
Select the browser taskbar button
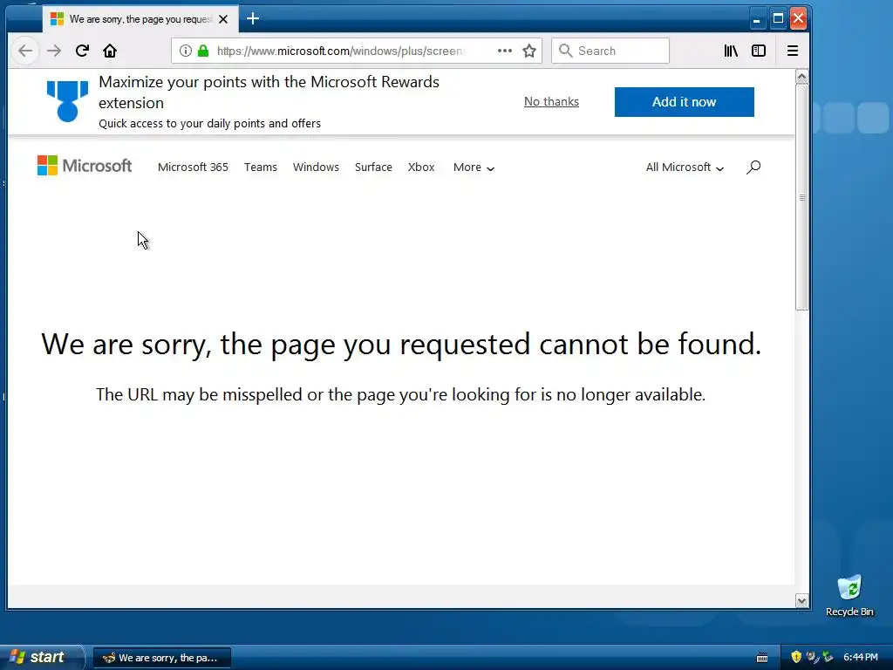pyautogui.click(x=161, y=658)
